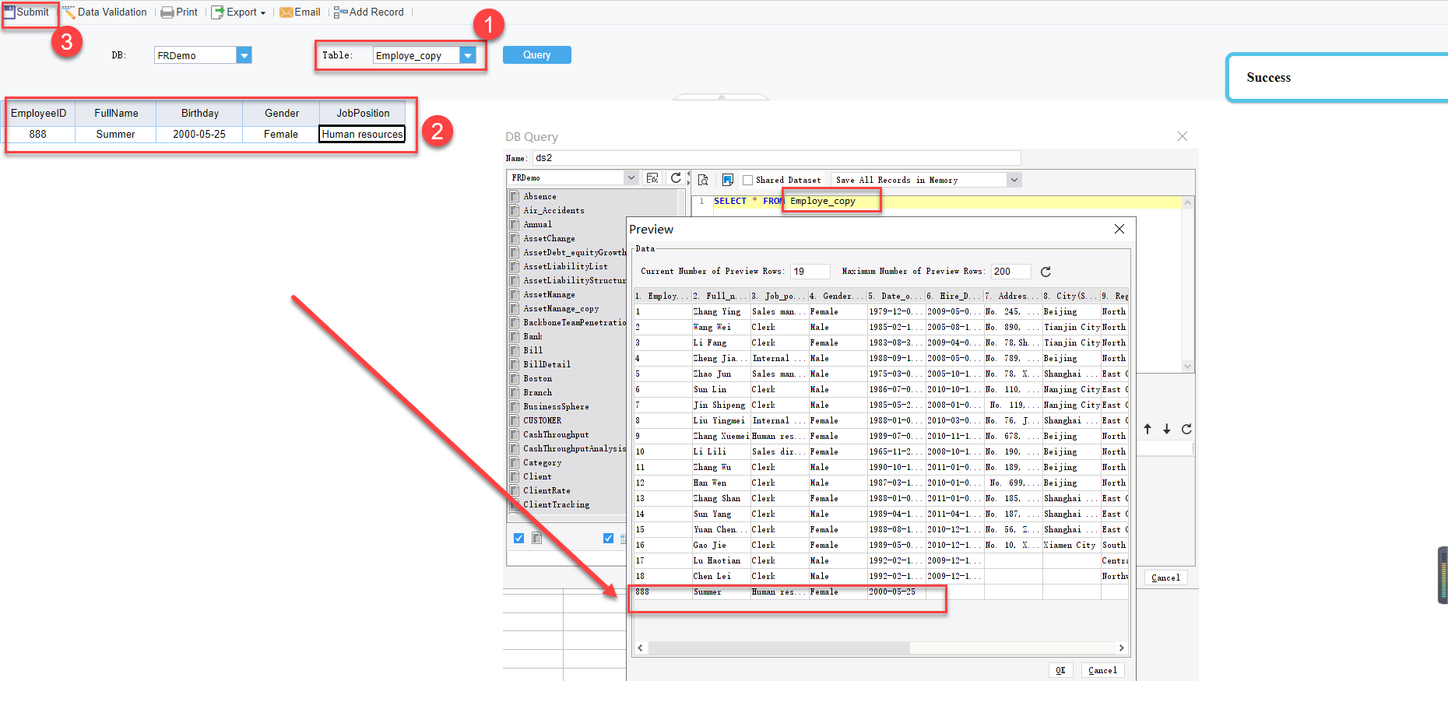Click the refresh icon next to preview rows
Image resolution: width=1448 pixels, height=702 pixels.
(x=1046, y=272)
